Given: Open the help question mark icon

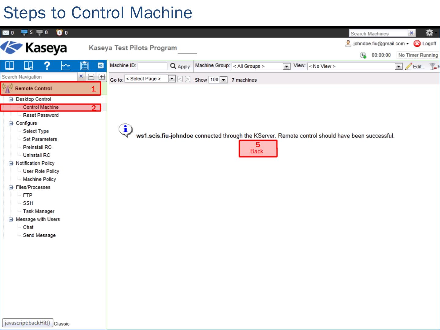Looking at the screenshot, I should click(x=47, y=66).
